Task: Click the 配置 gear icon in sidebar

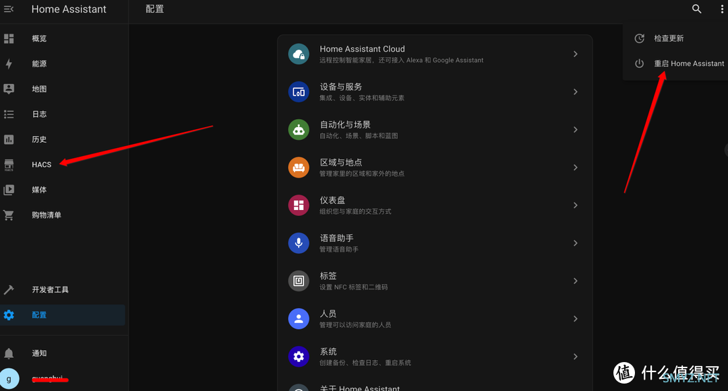Action: (9, 315)
